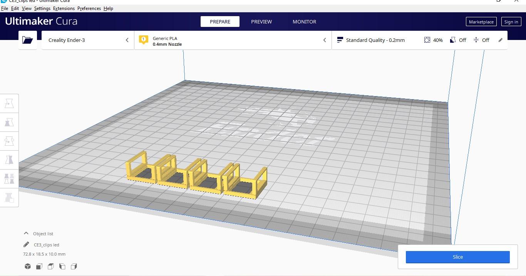Open Per Model Settings tool

(9, 178)
